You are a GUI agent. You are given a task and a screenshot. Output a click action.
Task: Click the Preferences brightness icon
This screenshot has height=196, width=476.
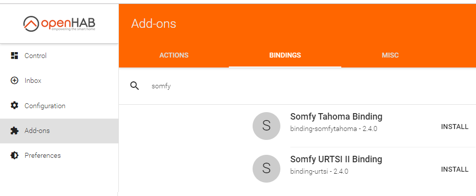(x=14, y=155)
